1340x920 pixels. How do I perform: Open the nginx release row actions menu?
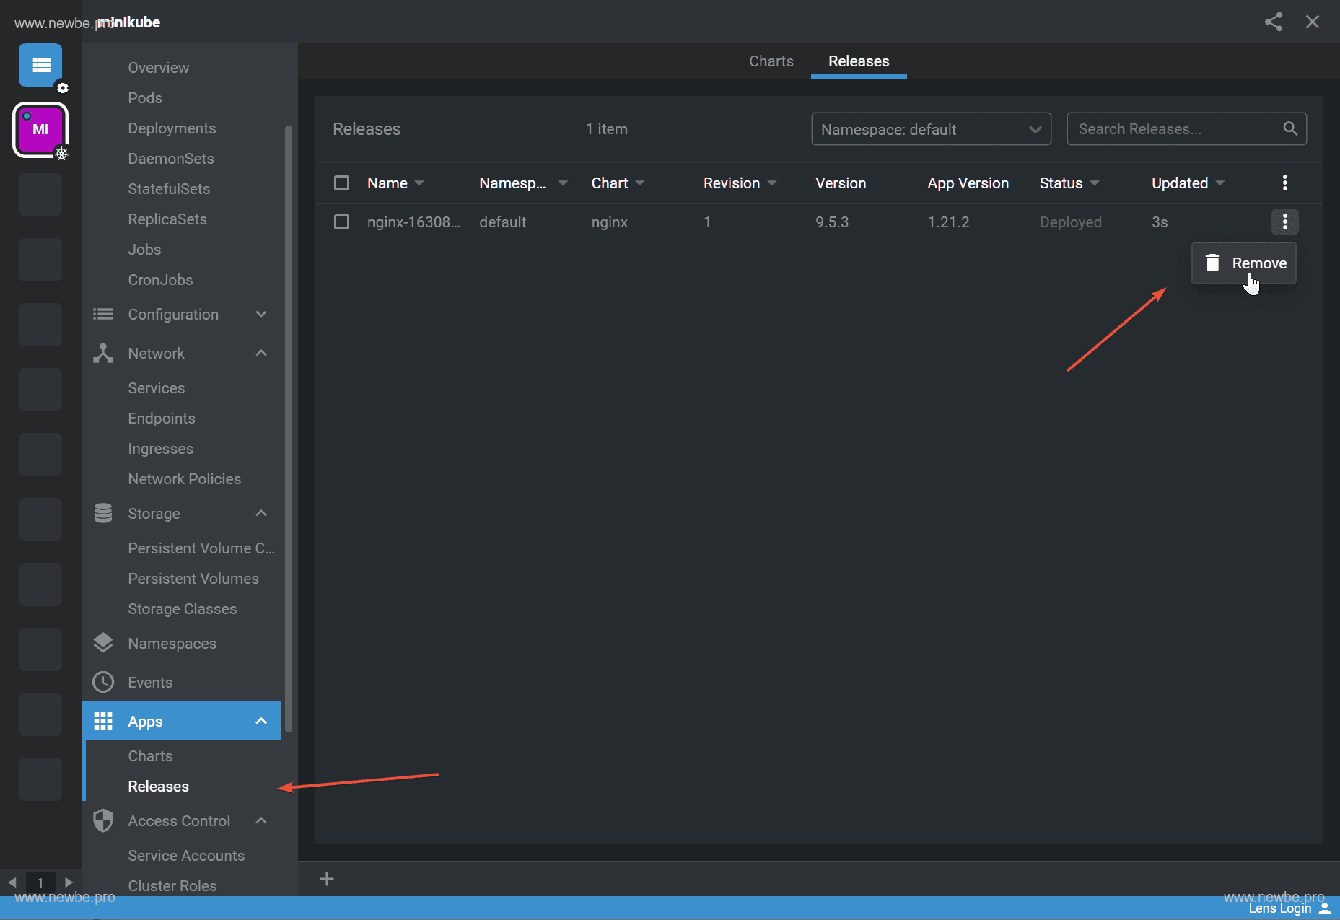1284,222
